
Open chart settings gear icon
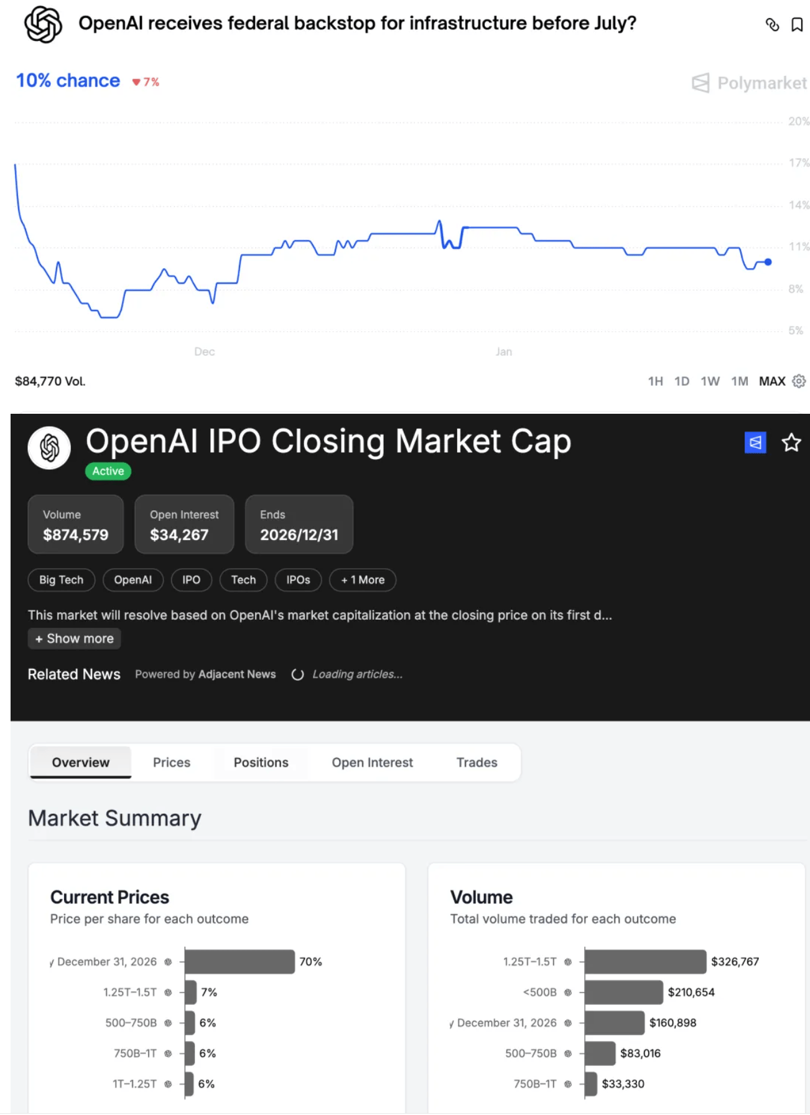point(799,381)
